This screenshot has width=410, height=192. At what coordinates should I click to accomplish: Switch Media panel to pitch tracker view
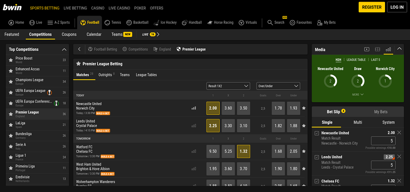coord(377,49)
